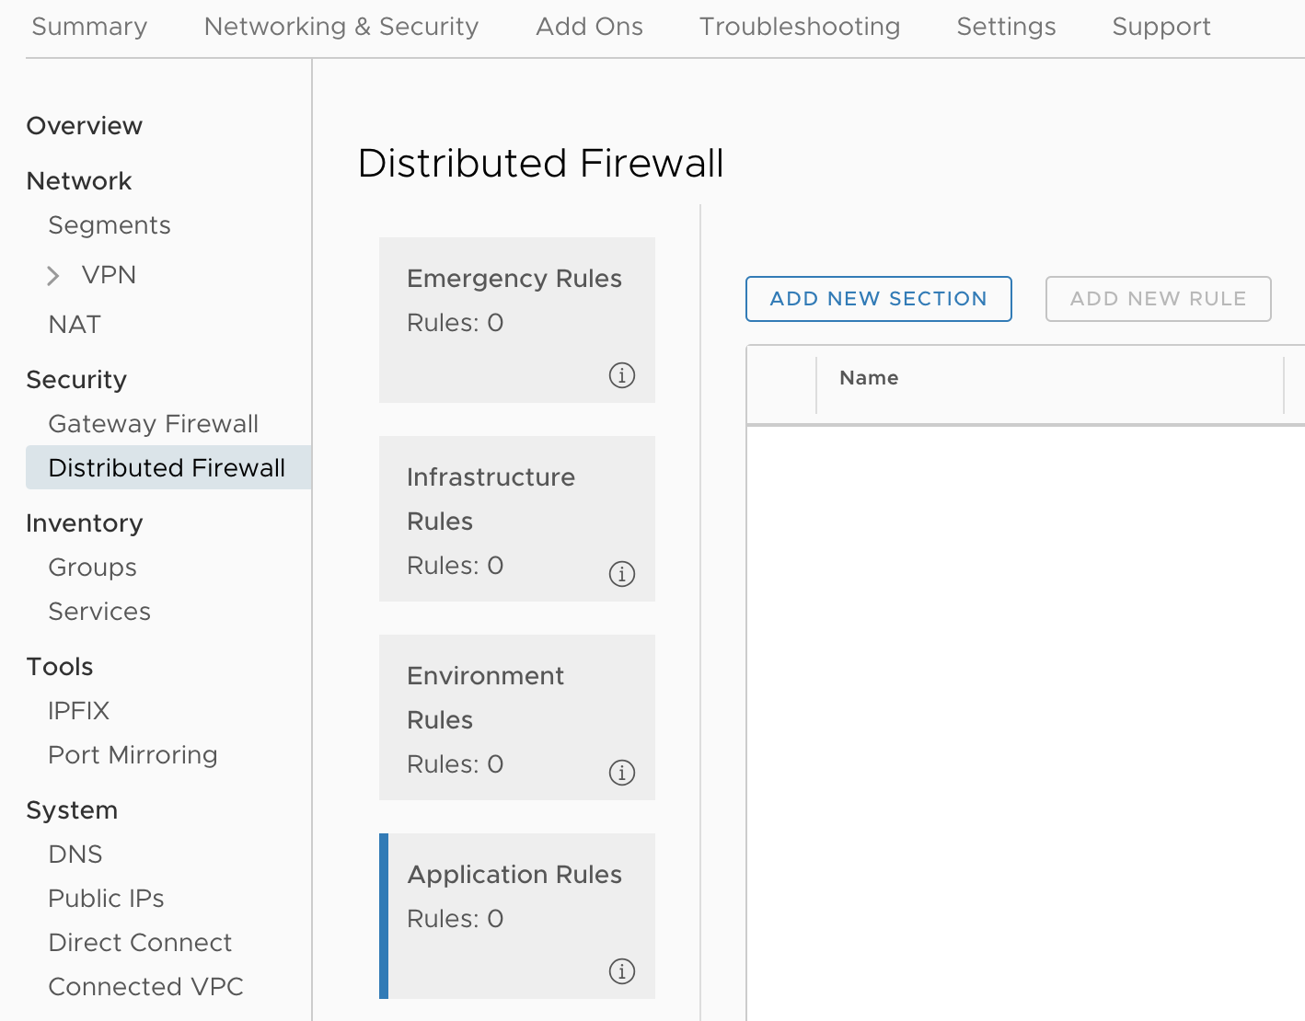Click info icon on Application Rules card
Screen dimensions: 1305x1021
(622, 971)
